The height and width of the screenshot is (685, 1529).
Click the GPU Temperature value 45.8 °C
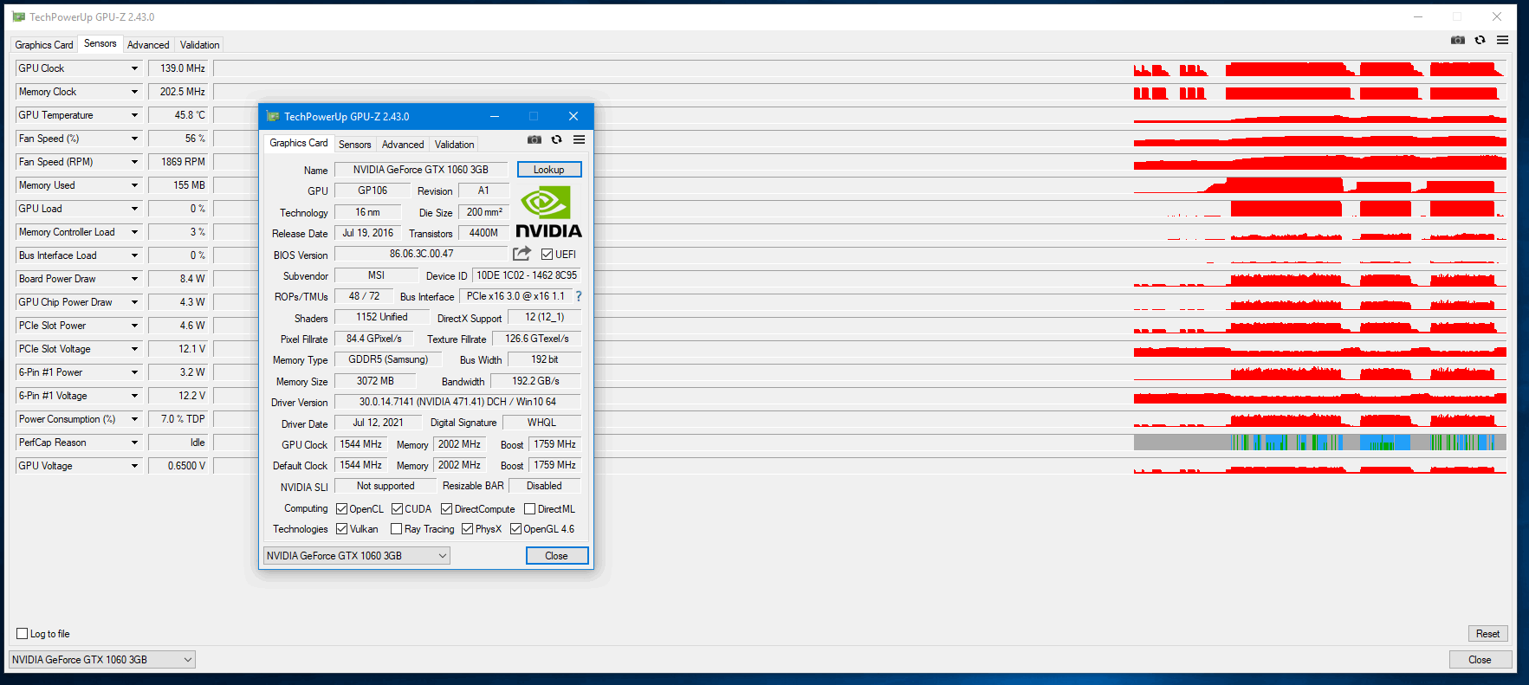click(x=178, y=115)
